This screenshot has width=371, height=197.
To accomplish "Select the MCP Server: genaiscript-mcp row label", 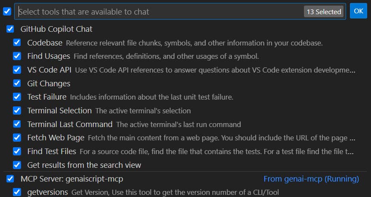I will pyautogui.click(x=72, y=179).
